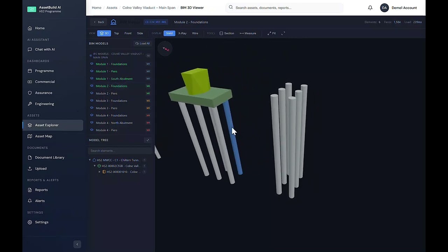Go to Home breadcrumb
The width and height of the screenshot is (448, 252).
pos(97,8)
